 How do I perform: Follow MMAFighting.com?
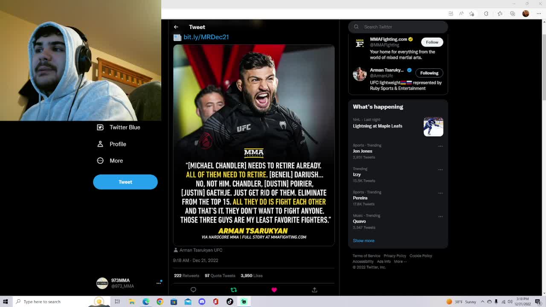pos(432,42)
